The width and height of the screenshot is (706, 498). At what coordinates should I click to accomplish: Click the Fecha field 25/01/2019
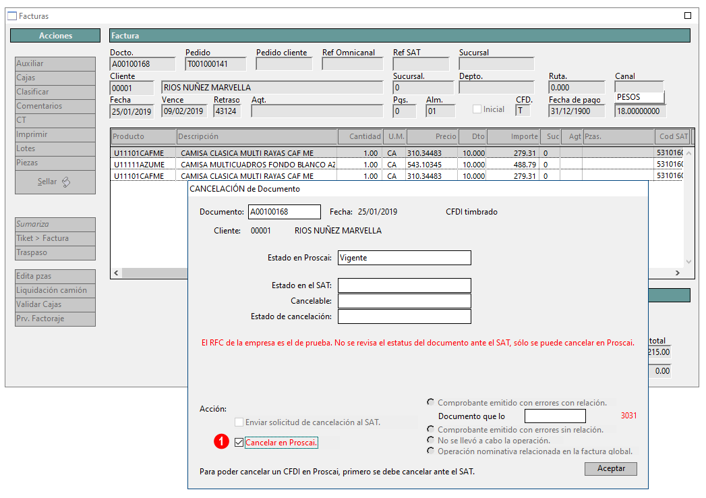[131, 111]
